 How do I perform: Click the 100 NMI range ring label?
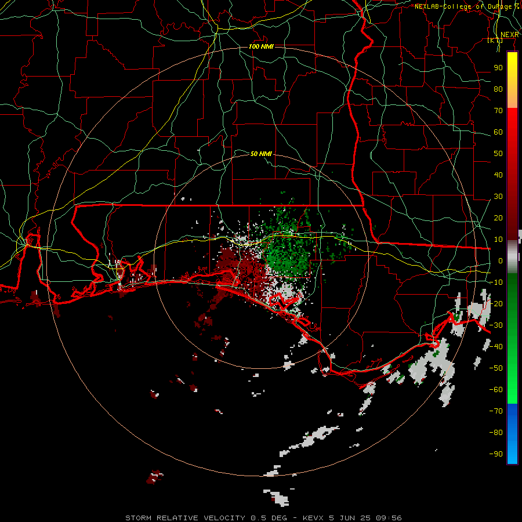coord(261,46)
